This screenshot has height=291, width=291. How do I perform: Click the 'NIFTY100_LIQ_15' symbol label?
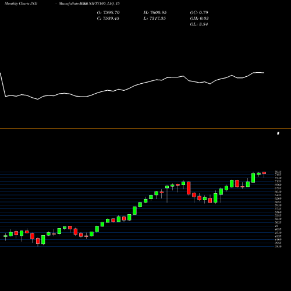pyautogui.click(x=104, y=3)
